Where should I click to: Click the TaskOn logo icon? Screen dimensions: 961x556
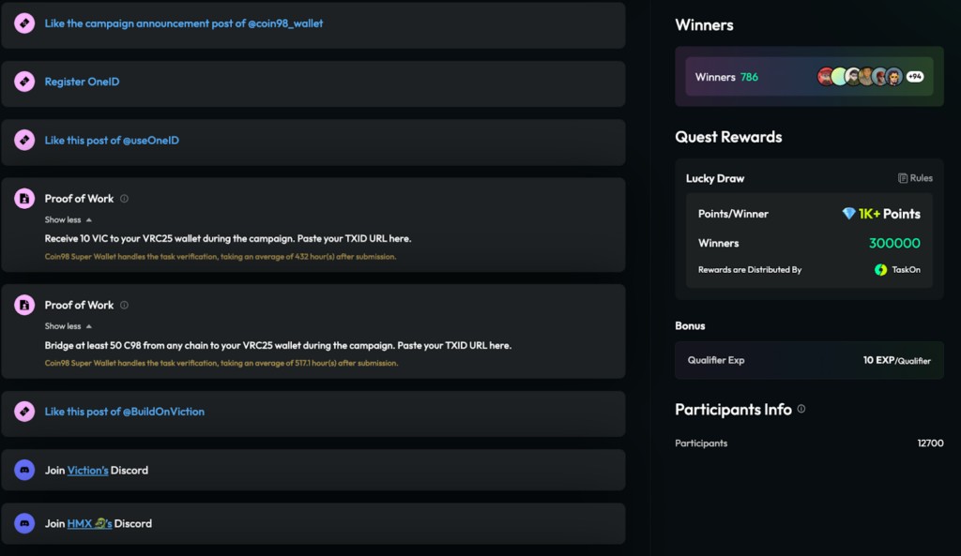pyautogui.click(x=880, y=270)
